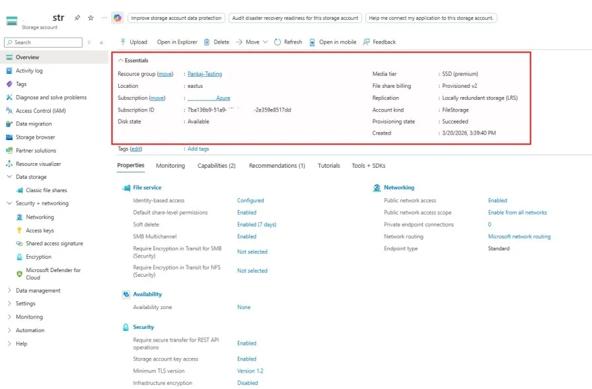Click the Tags sidebar icon
Image resolution: width=592 pixels, height=389 pixels.
tap(9, 84)
